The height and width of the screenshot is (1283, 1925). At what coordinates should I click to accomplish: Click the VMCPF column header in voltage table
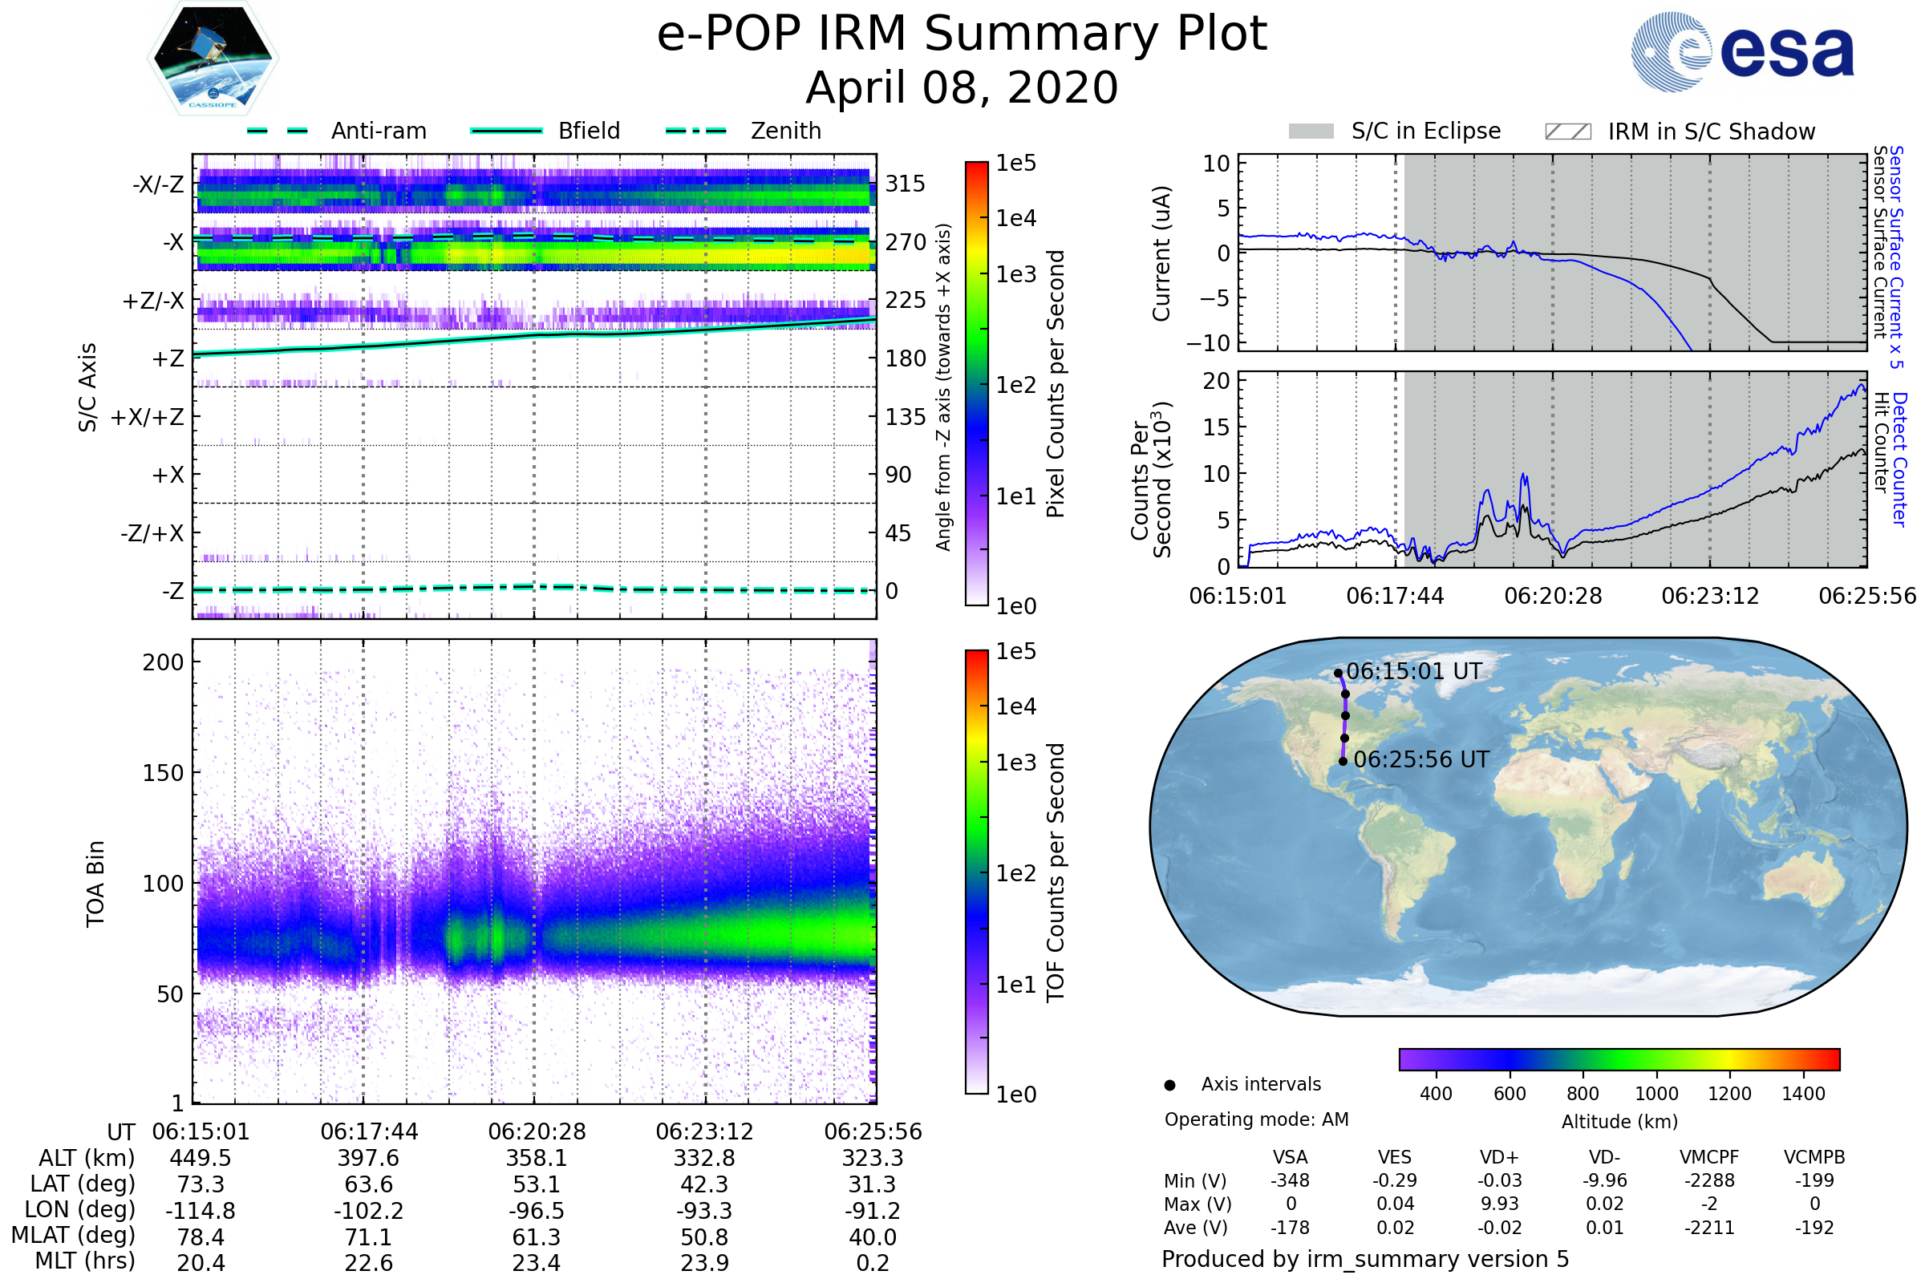(1709, 1158)
